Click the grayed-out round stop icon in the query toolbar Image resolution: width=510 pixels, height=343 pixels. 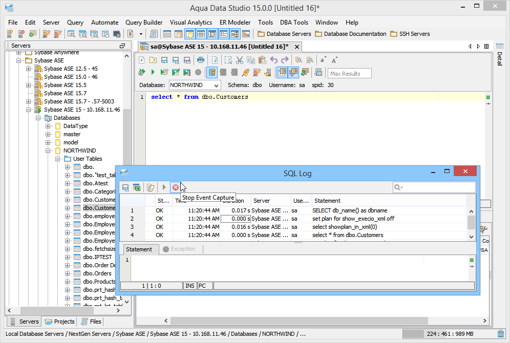pos(198,72)
